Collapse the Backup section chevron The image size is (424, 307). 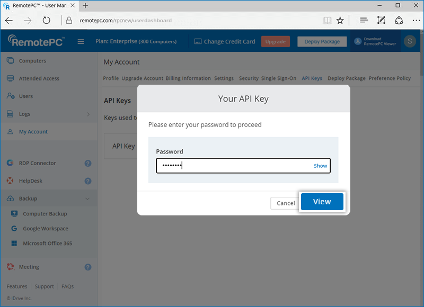pos(87,199)
